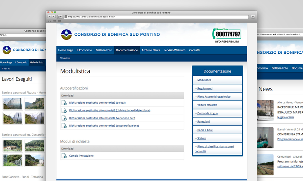The height and width of the screenshot is (181, 303).
Task: Open Alerta Meteo news photo in right window
Action: [x=265, y=111]
